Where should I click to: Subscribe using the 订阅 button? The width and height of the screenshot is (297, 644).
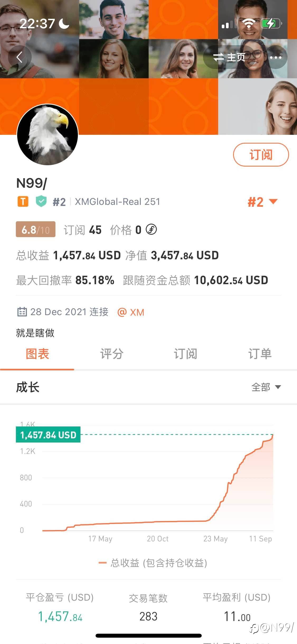pos(261,155)
